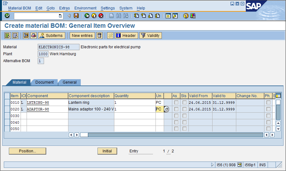Viewport: 286px width, 171px height.
Task: Open Customize local layout icon
Action: (x=193, y=16)
